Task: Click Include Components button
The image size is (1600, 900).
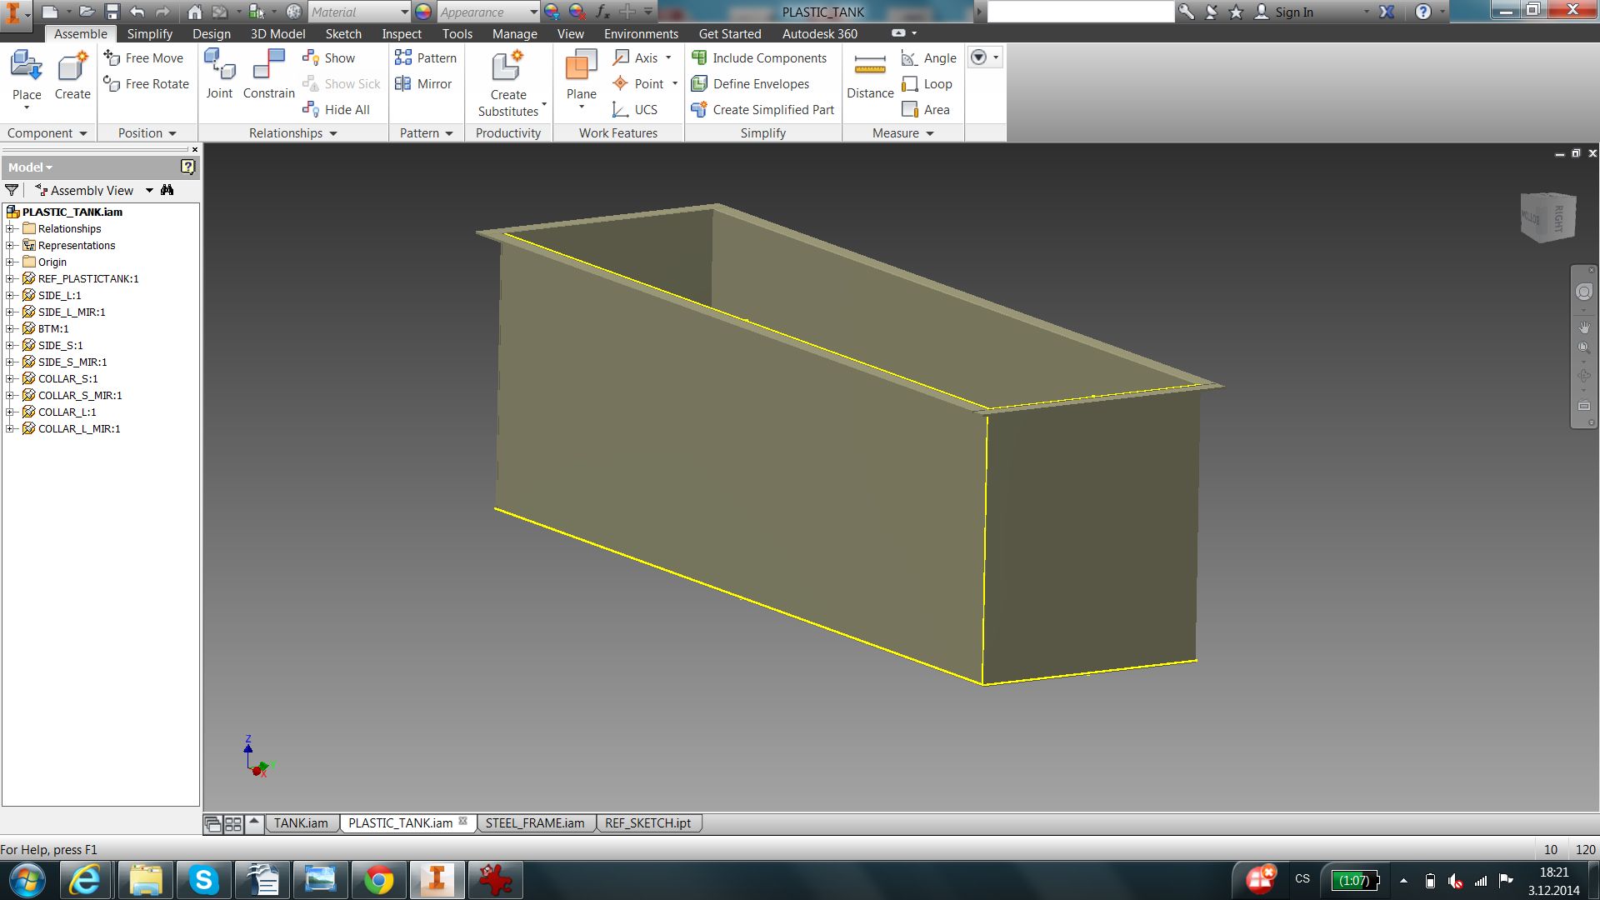Action: tap(759, 57)
